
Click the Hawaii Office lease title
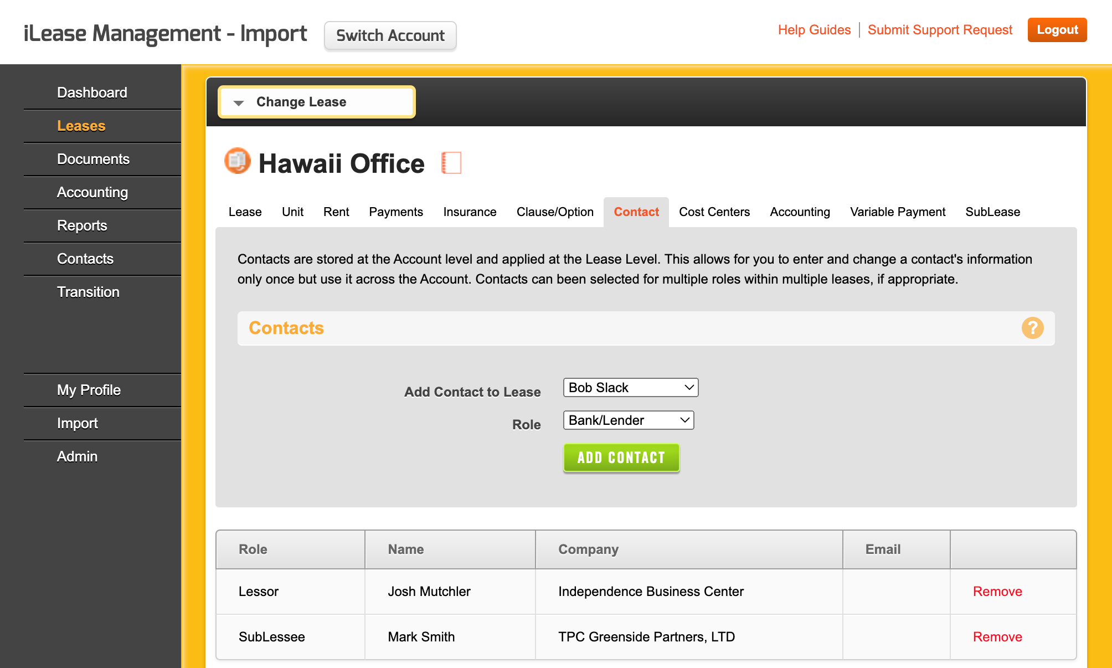point(342,164)
